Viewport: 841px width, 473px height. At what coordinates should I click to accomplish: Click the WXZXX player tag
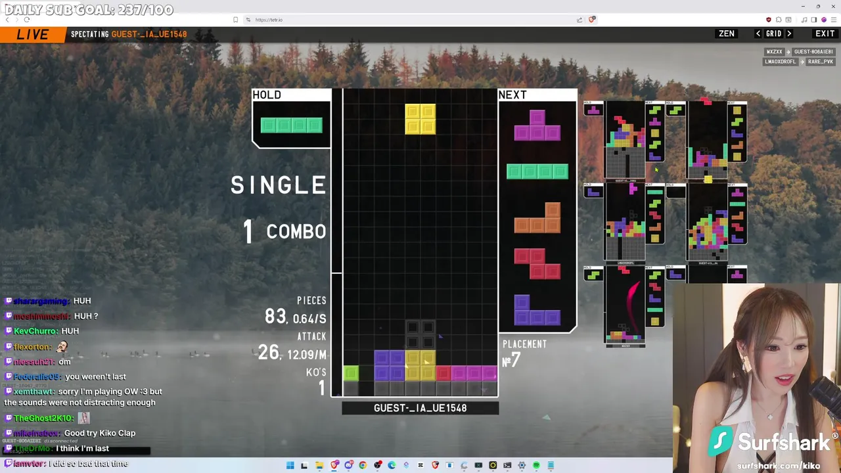(775, 52)
